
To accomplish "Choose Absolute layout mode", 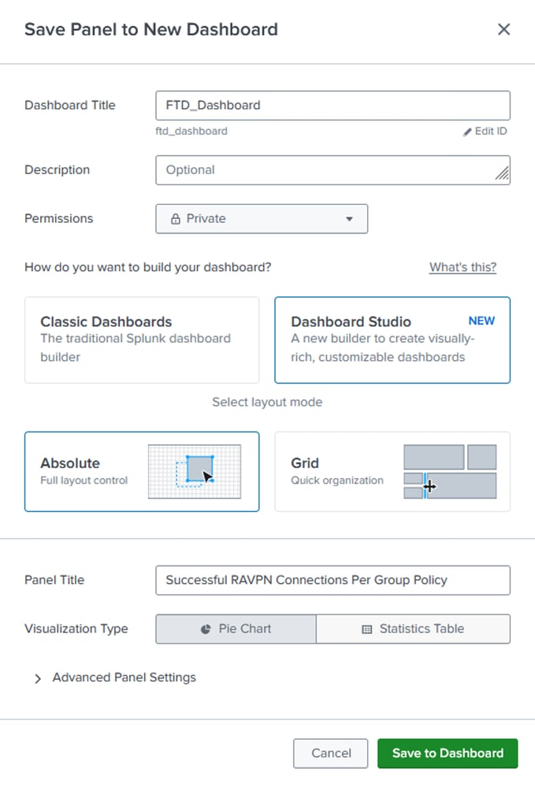I will click(142, 472).
